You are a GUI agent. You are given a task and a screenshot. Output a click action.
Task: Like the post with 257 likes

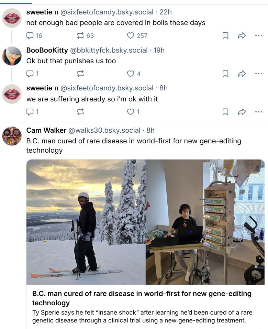(131, 35)
